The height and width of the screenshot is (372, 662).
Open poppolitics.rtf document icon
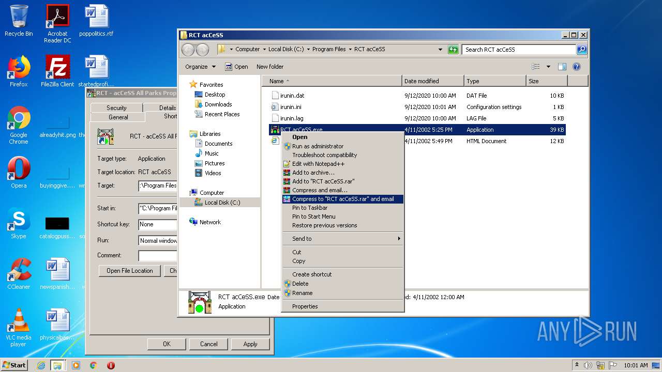[96, 21]
